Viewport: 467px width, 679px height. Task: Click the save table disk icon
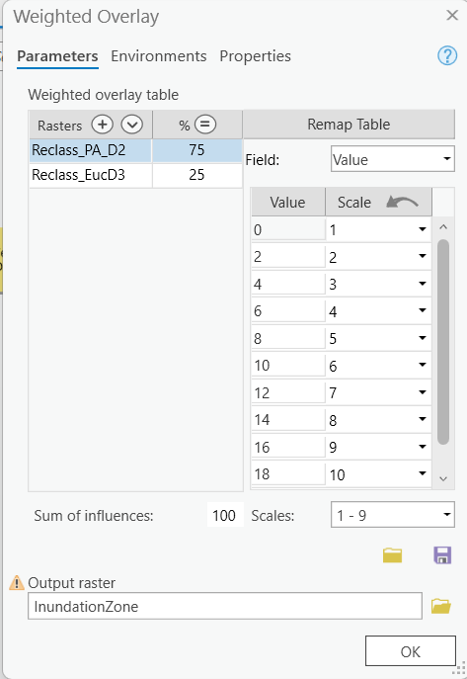[442, 554]
